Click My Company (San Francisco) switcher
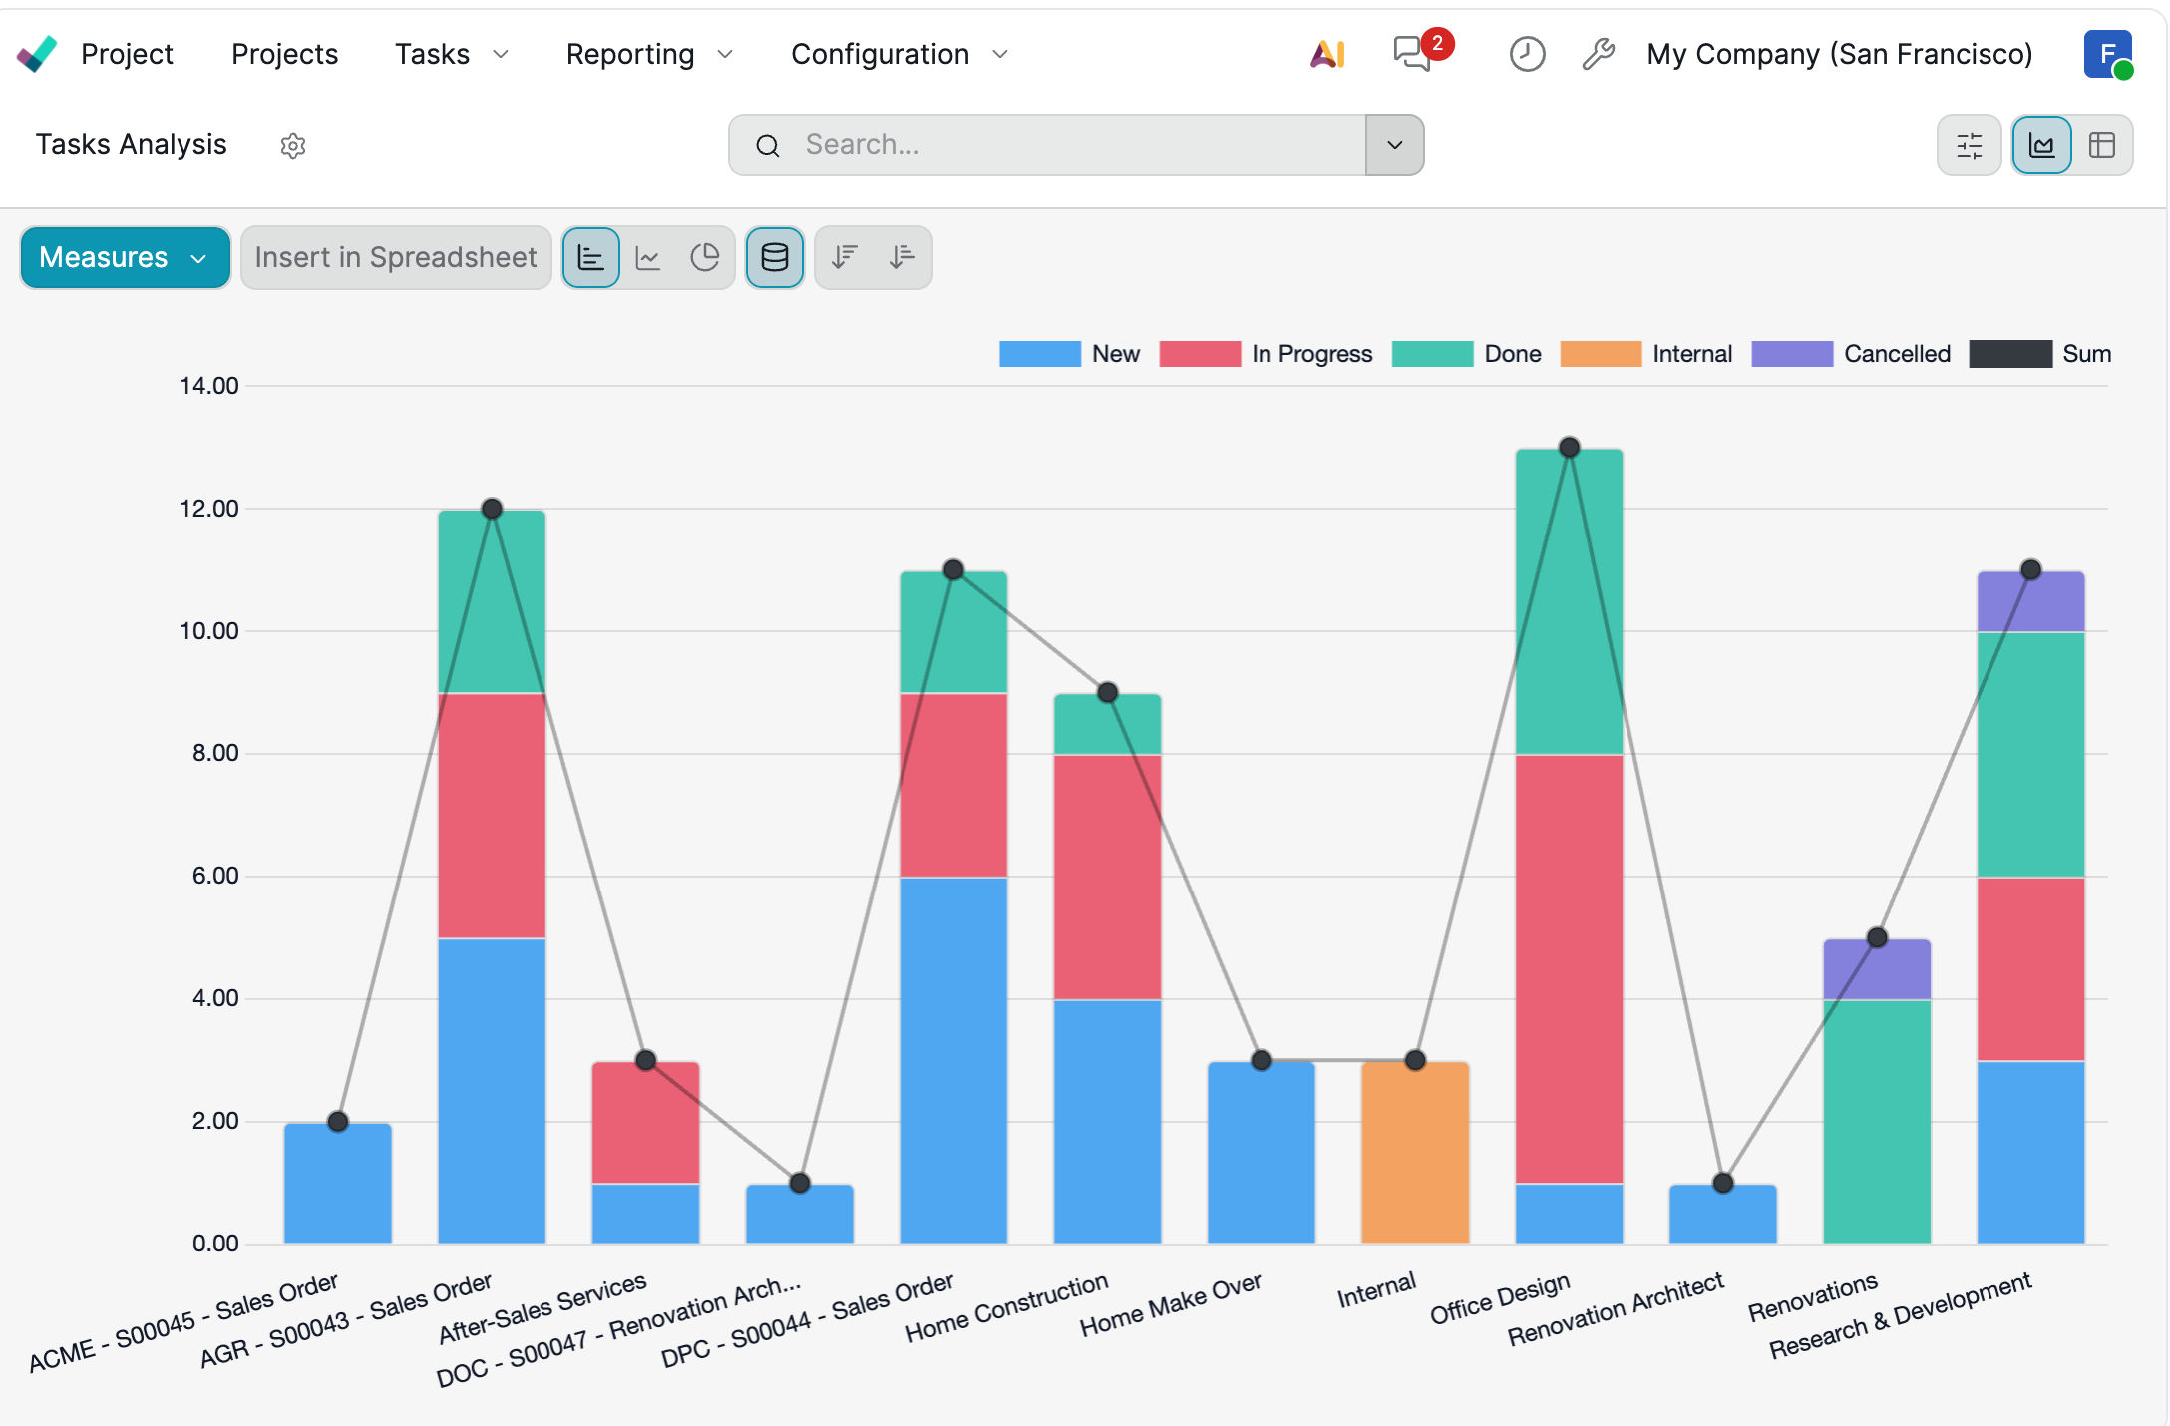Screen dimensions: 2170x1426 (x=1839, y=54)
